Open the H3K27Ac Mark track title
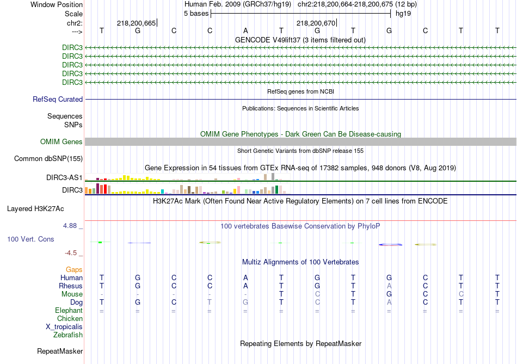Screen dimensions: 517x364 coord(300,201)
